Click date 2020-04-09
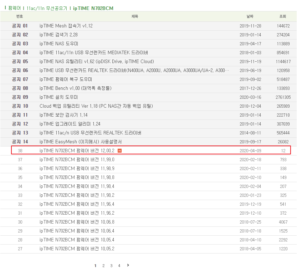 pos(250,151)
